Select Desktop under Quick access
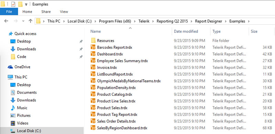This screenshot has width=275, height=134. coord(24,41)
